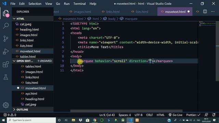Click the split editor icon
The image size is (219, 123).
click(205, 12)
